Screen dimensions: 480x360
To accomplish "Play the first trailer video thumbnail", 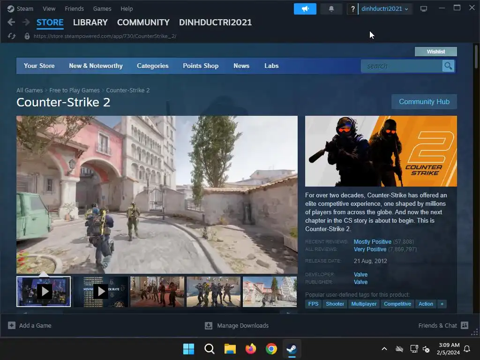I will tap(44, 292).
